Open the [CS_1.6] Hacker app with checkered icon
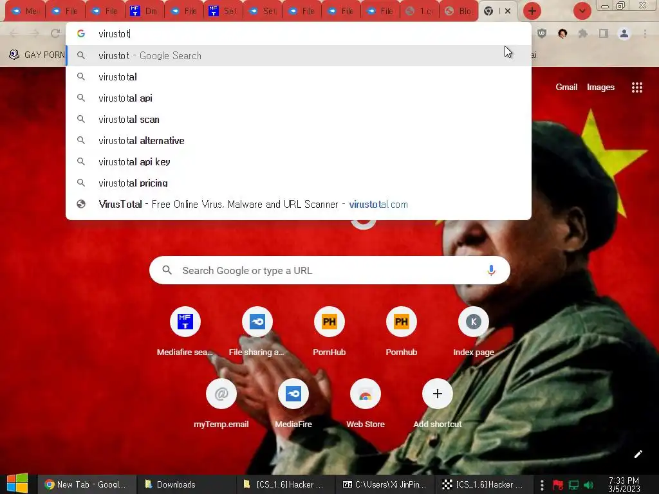 [x=484, y=485]
